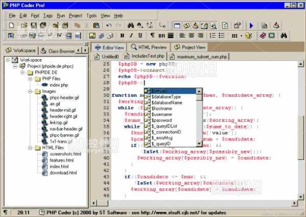The width and height of the screenshot is (306, 217).
Task: Switch to the Class Browser tab
Action: [58, 51]
